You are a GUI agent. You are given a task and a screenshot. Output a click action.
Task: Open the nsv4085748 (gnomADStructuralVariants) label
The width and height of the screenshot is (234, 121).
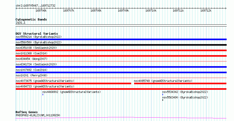(x=163, y=81)
